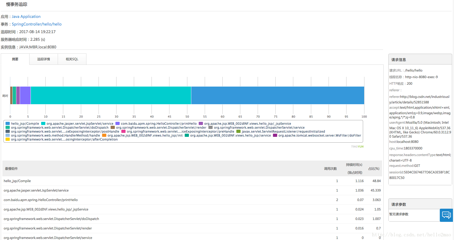Toggle the osingInterceptor/afterCompletion yellow legend swatch
The width and height of the screenshot is (454, 240).
click(x=8, y=139)
